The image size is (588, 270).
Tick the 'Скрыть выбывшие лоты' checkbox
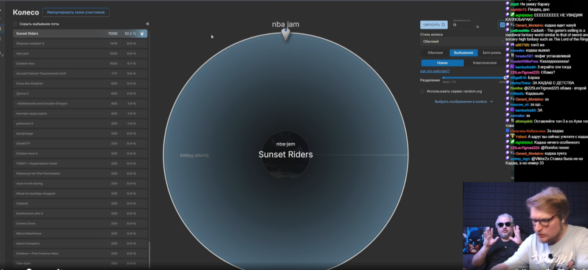pos(15,24)
